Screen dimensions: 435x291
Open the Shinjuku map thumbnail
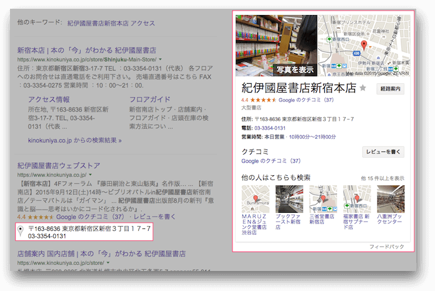364,46
